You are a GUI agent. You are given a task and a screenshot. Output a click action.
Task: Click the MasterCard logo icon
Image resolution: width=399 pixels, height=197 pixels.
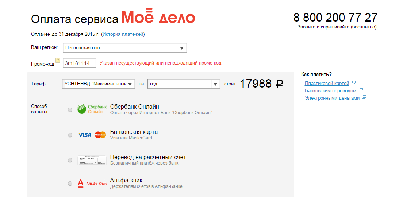(x=100, y=135)
